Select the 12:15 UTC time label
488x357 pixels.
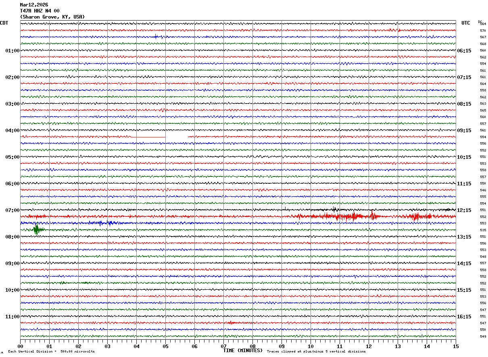pyautogui.click(x=464, y=210)
